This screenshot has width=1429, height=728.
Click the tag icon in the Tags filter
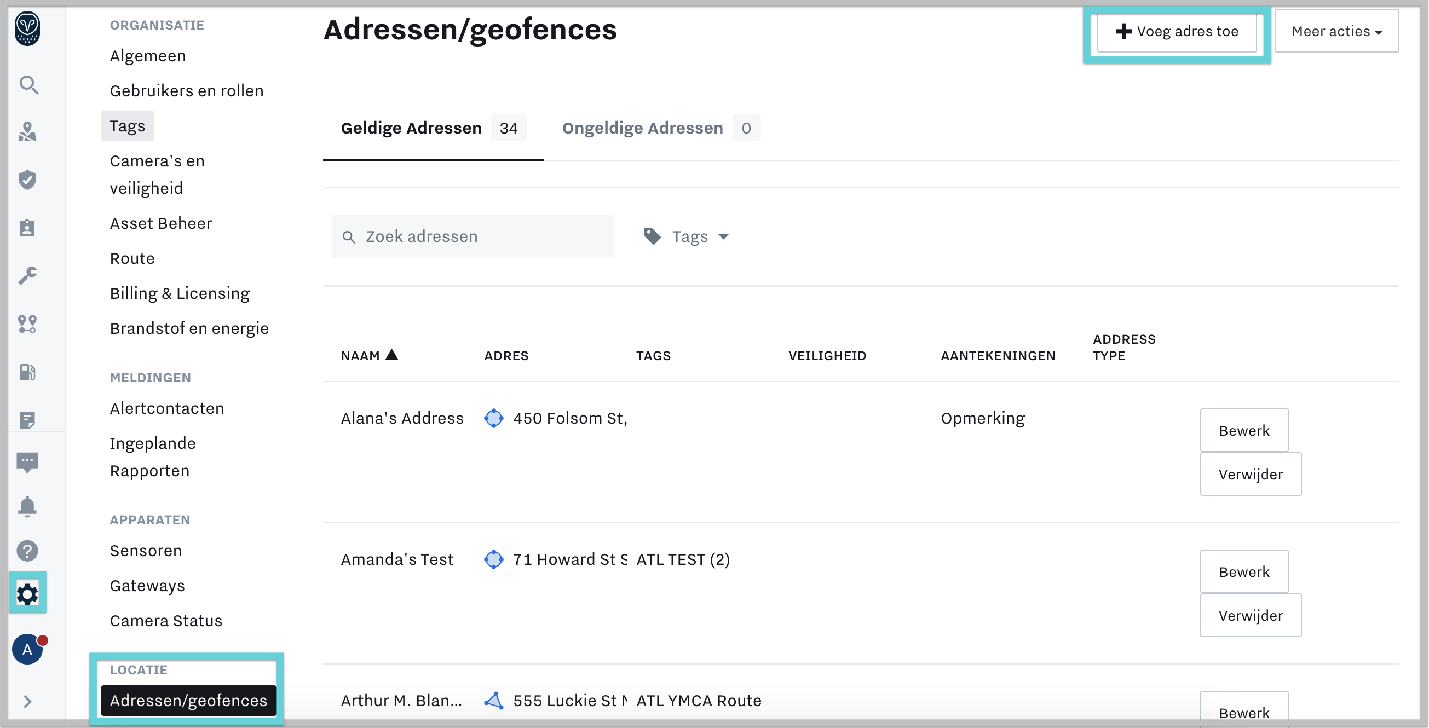tap(653, 236)
